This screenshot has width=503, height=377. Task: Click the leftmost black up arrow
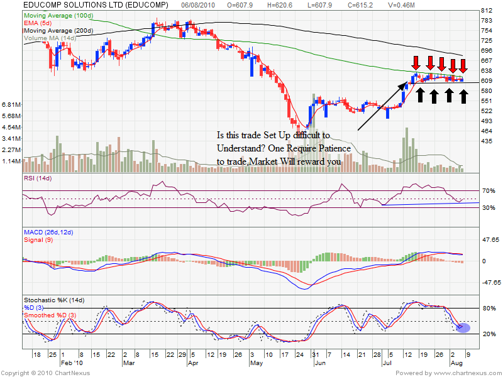pos(419,95)
